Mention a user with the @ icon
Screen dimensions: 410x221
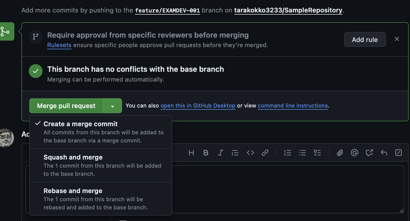click(354, 152)
